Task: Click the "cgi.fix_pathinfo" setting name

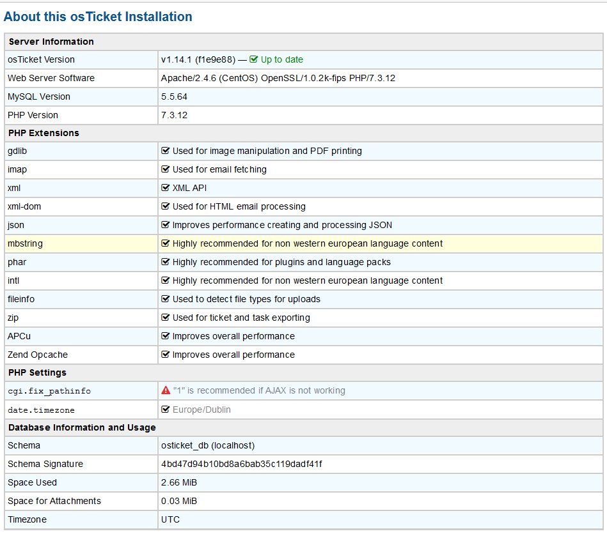Action: 49,391
